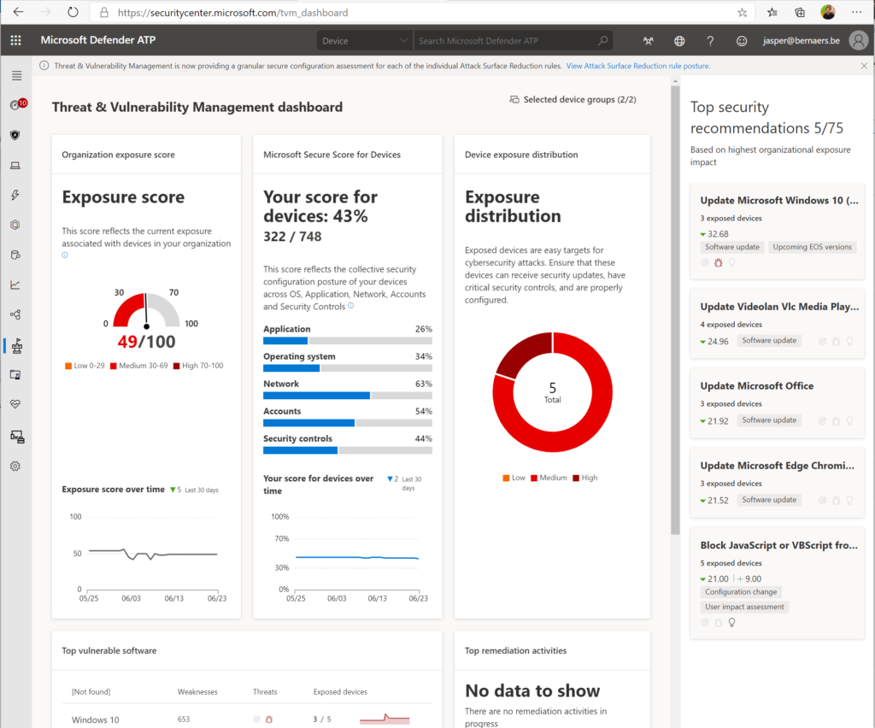This screenshot has height=728, width=875.
Task: Open Update Microsoft Windows 10 recommendation
Action: tap(777, 231)
